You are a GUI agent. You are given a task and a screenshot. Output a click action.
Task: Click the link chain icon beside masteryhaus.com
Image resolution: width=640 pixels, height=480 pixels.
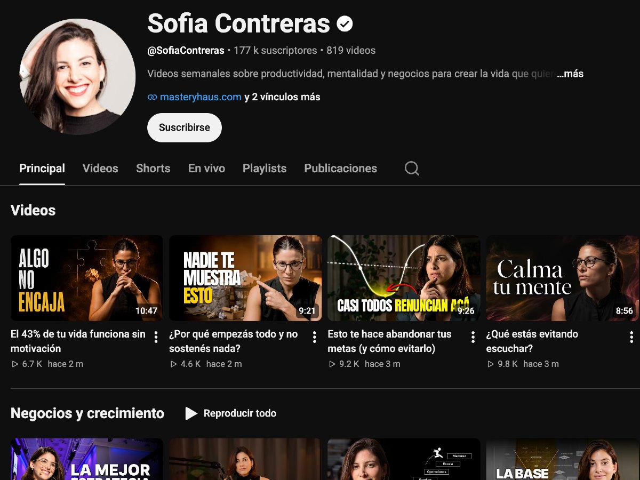pyautogui.click(x=152, y=97)
